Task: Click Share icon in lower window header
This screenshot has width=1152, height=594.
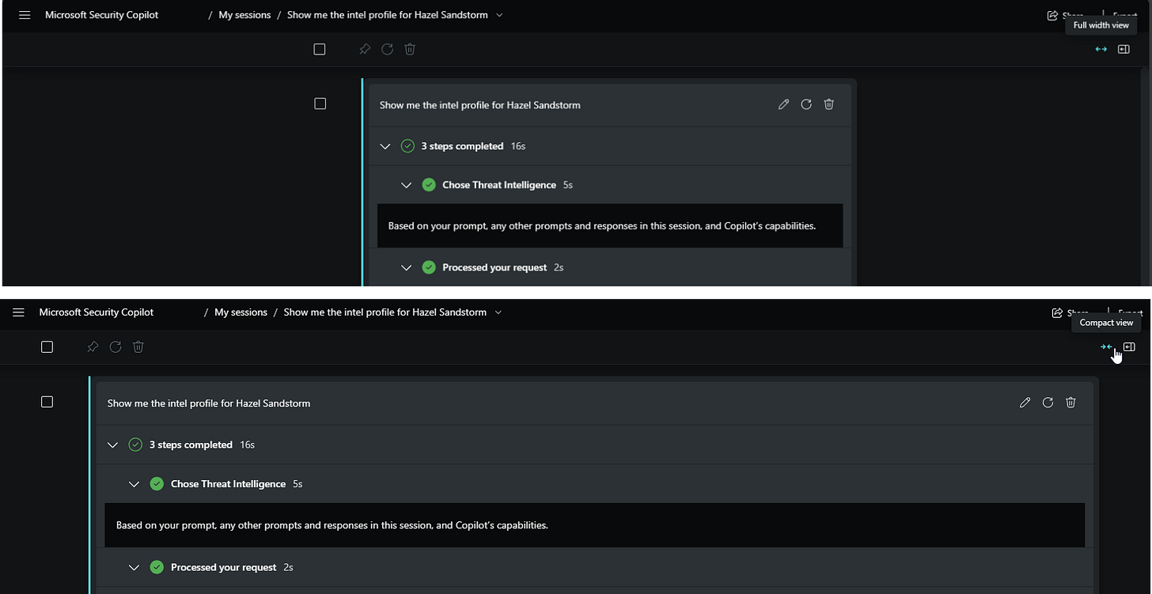Action: [x=1058, y=312]
